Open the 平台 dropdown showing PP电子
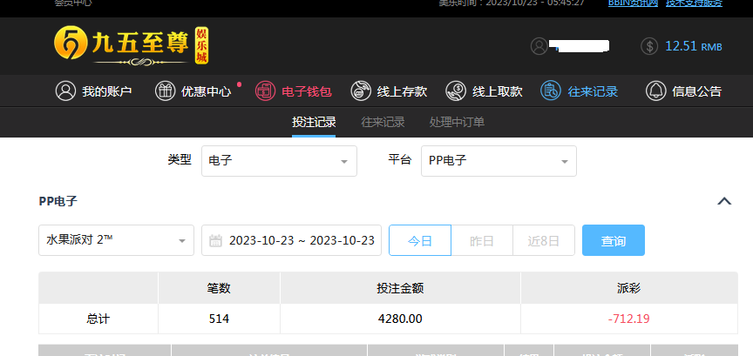753x356 pixels. (499, 161)
